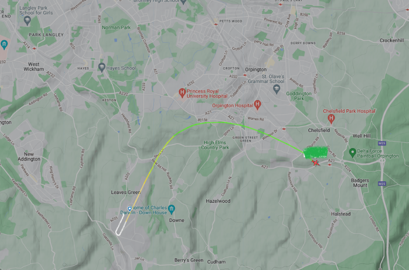
Task: Click Home of Charles Darwin museum icon
Action: tap(171, 209)
